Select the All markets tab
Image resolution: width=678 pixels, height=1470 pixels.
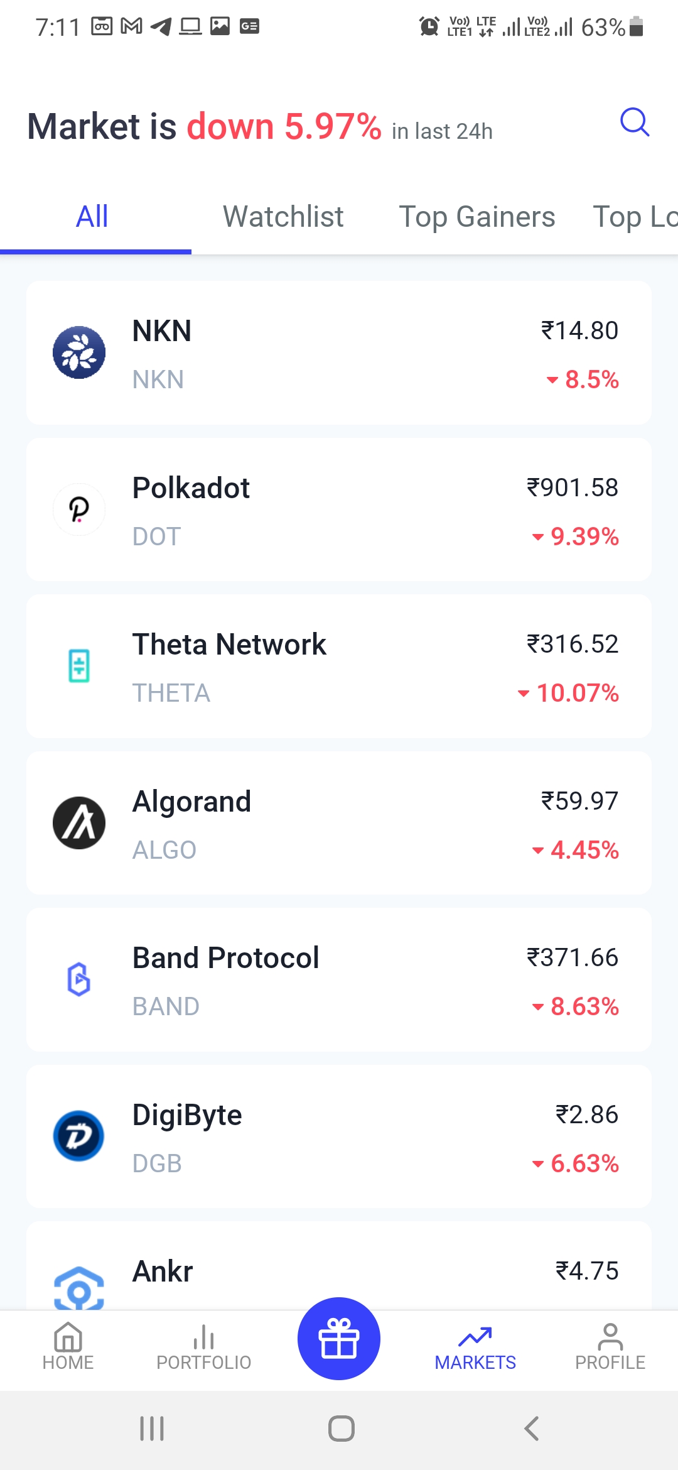[x=92, y=217]
